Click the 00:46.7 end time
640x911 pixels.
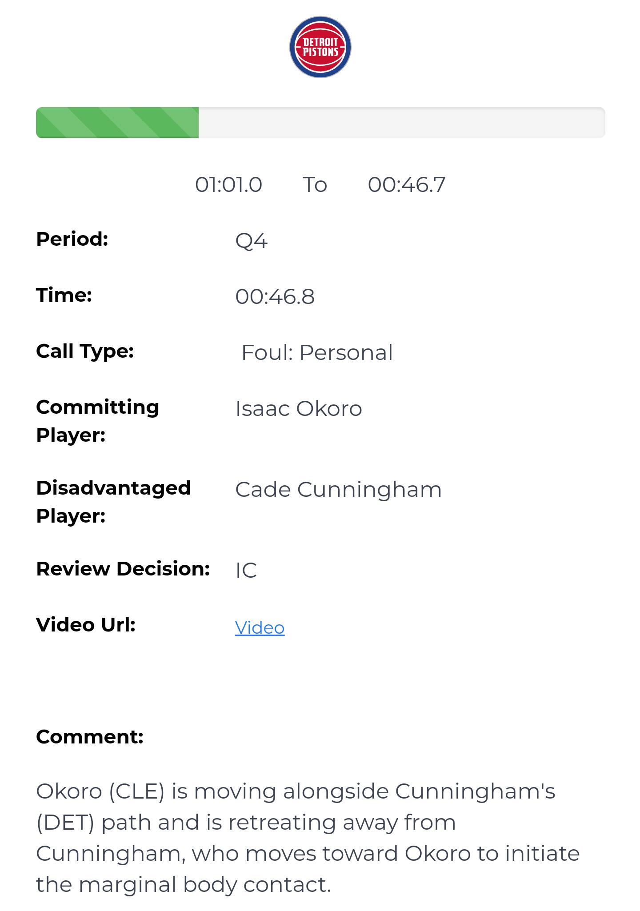[406, 184]
